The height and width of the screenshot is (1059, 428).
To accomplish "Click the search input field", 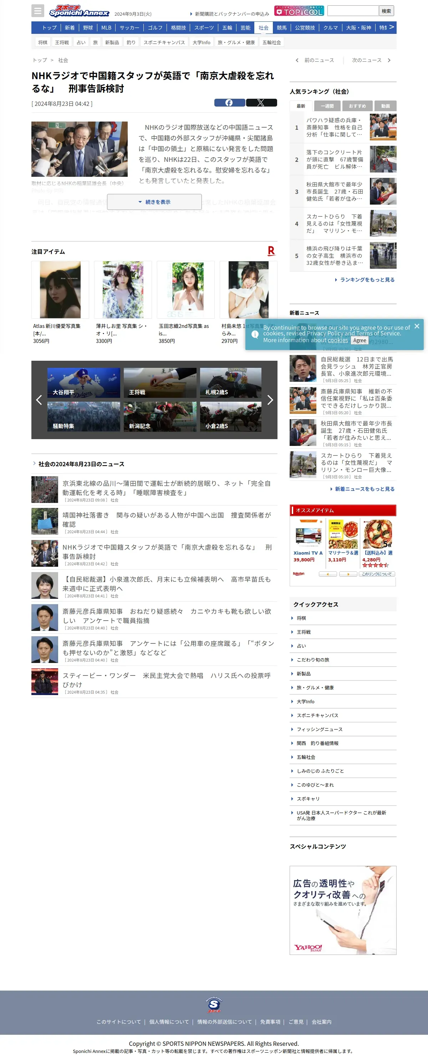I will (353, 11).
